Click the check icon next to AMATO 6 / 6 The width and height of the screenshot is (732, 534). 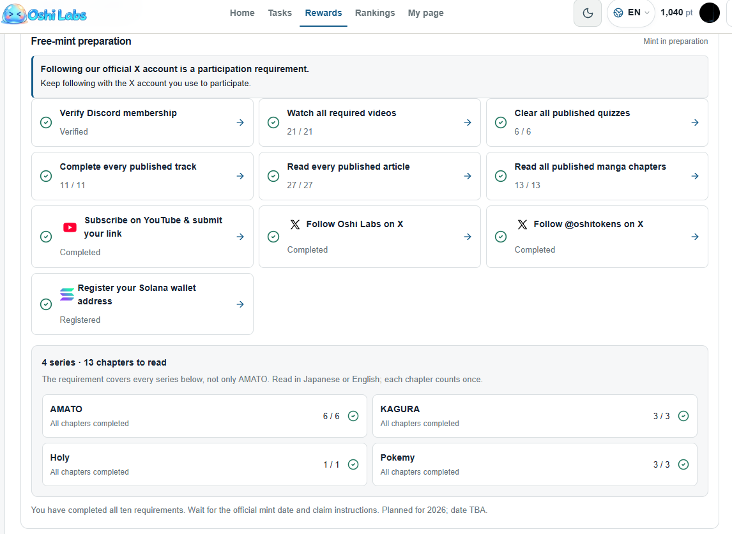pos(353,416)
